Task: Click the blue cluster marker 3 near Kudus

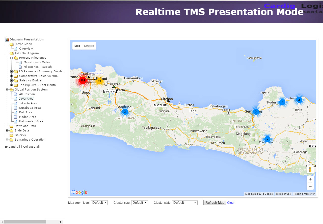Action: click(x=282, y=102)
